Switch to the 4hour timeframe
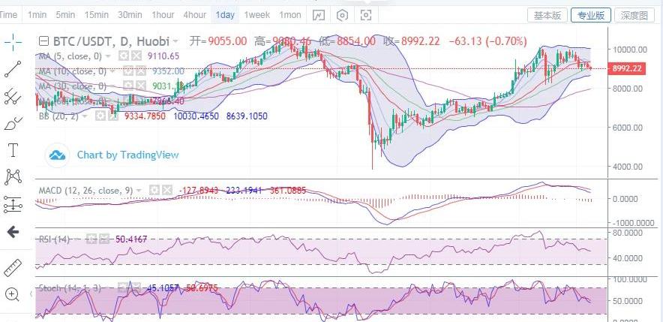 (x=194, y=15)
